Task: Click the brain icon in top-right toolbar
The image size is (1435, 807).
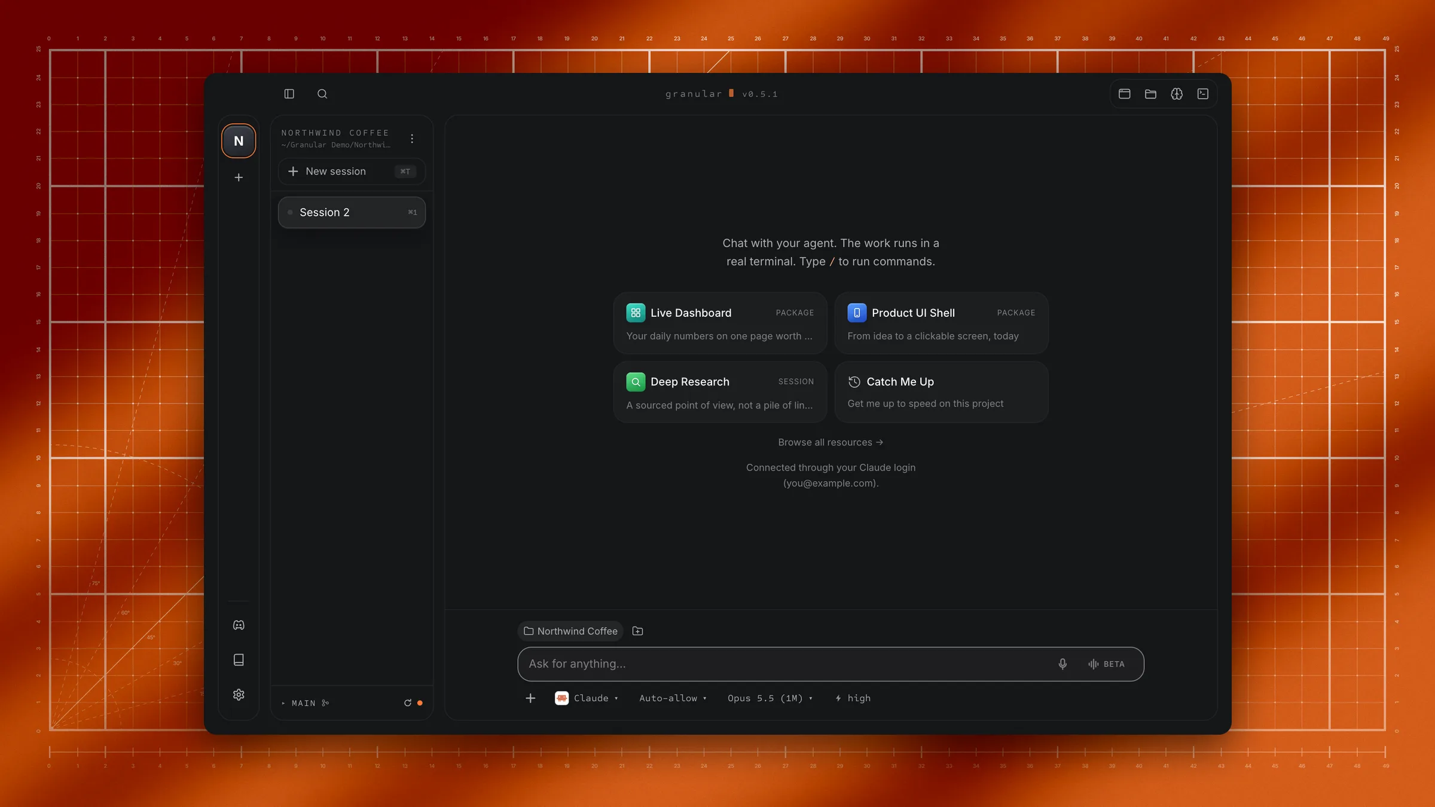Action: (1177, 94)
